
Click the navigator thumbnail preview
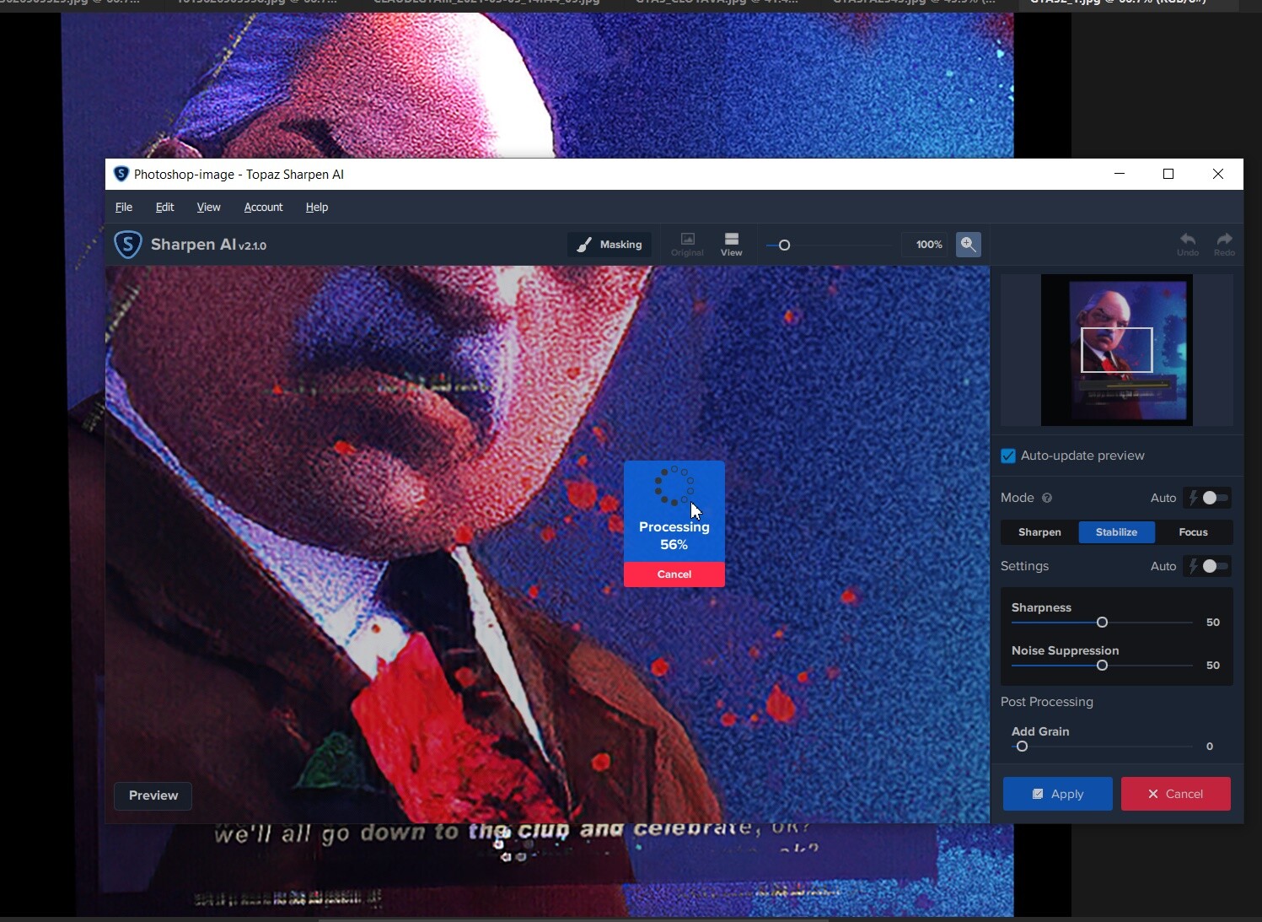pos(1116,350)
